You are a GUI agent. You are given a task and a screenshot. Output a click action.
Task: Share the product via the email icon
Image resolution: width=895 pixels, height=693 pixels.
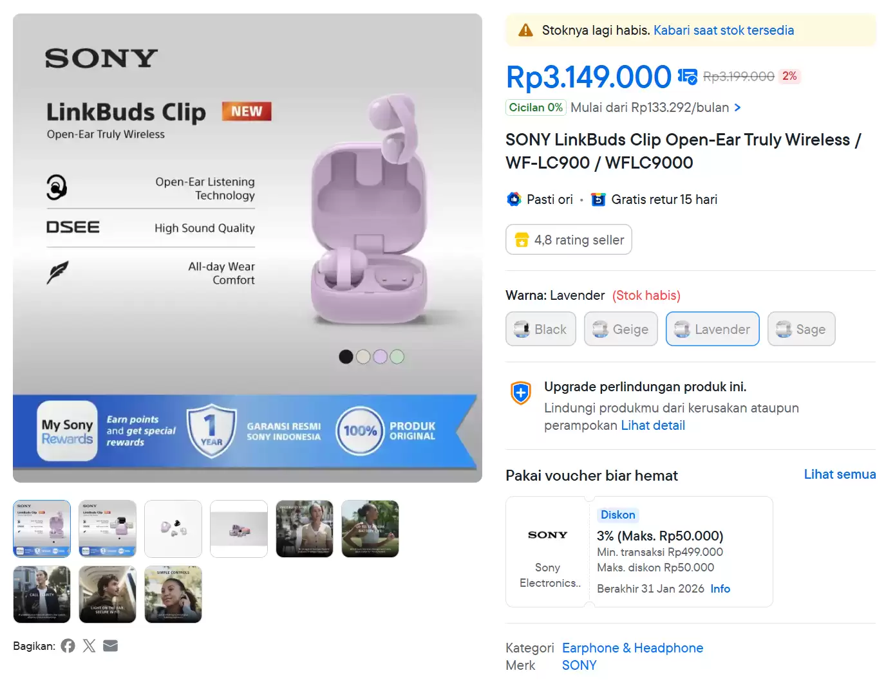click(x=110, y=645)
